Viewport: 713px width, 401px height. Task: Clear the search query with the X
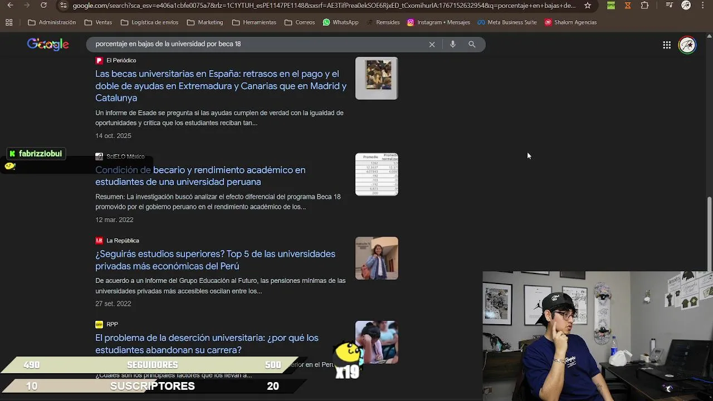pos(432,44)
